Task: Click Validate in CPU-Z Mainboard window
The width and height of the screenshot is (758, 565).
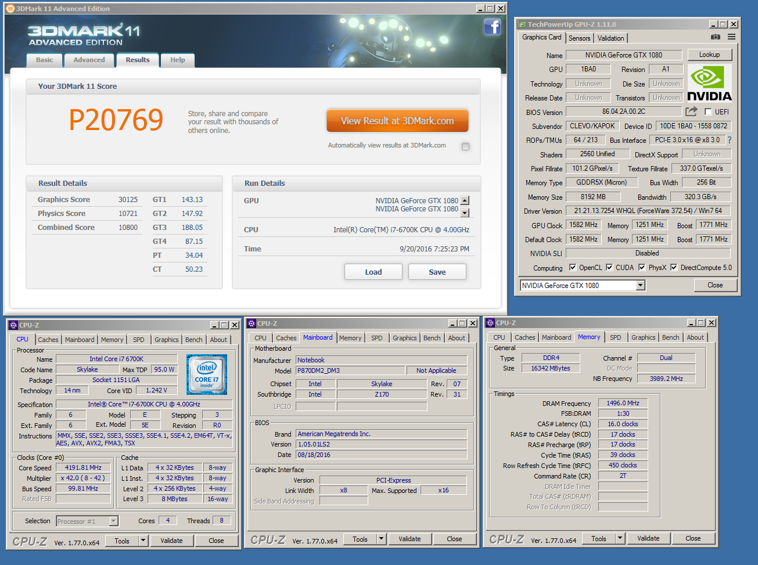Action: [x=409, y=539]
